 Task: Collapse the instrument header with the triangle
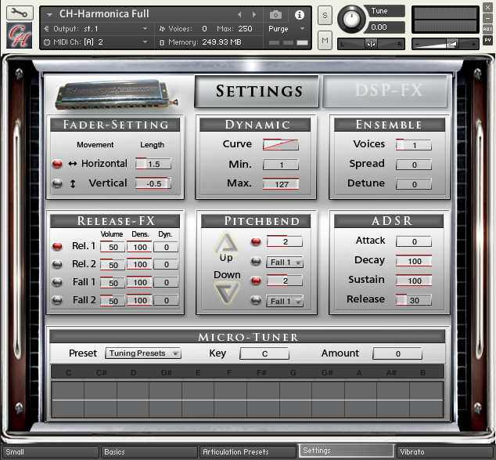[49, 15]
